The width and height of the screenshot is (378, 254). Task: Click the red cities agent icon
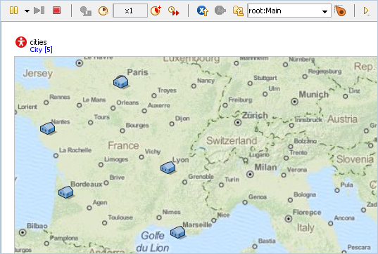(21, 42)
